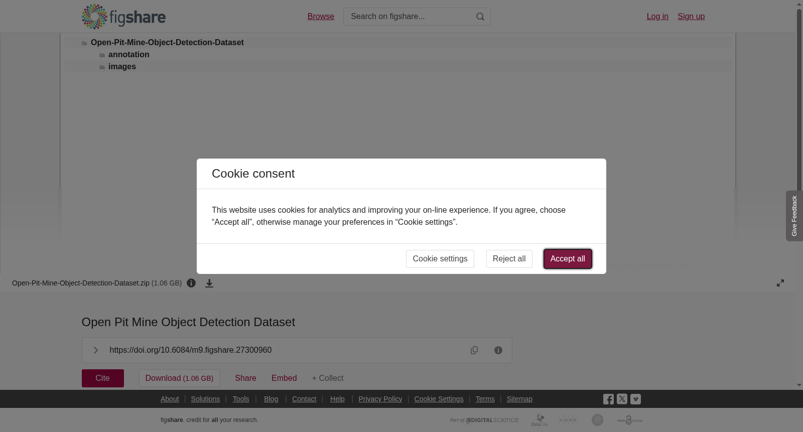Click the scrollbar down arrow

point(799,385)
